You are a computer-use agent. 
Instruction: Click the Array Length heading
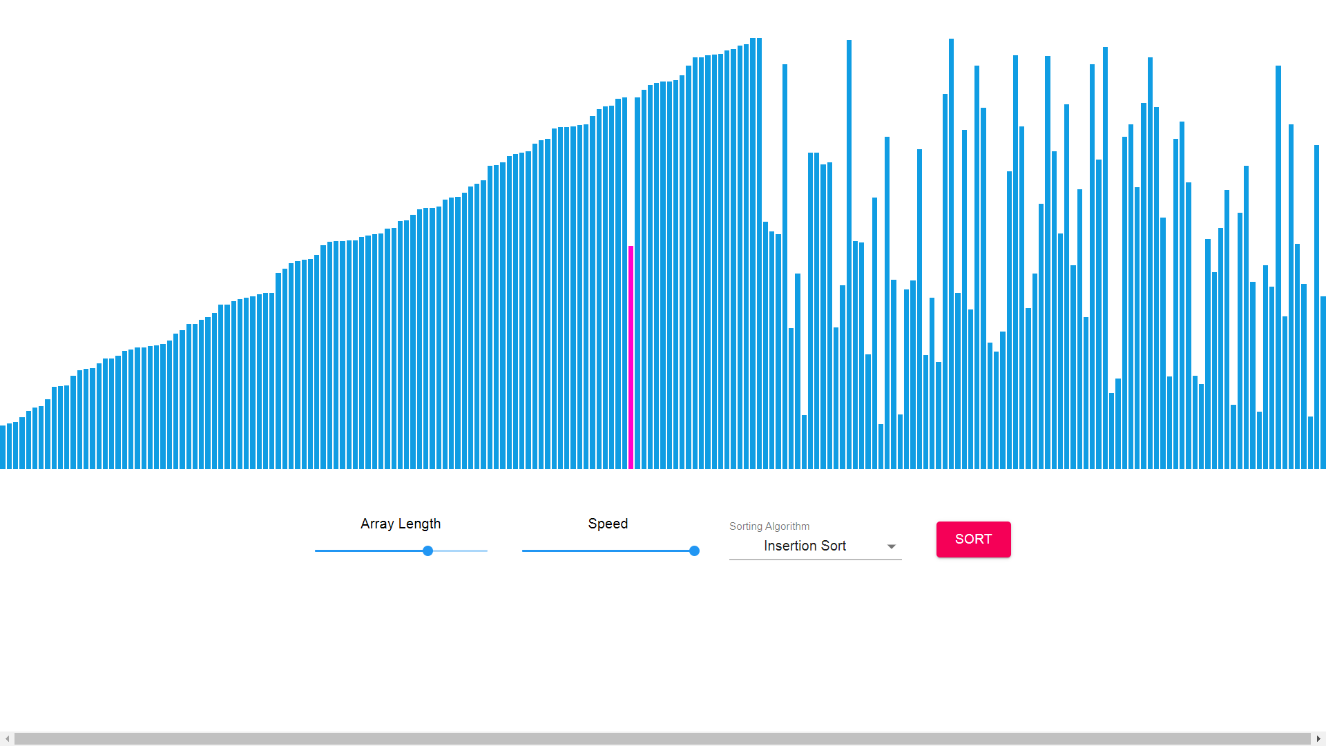coord(401,524)
